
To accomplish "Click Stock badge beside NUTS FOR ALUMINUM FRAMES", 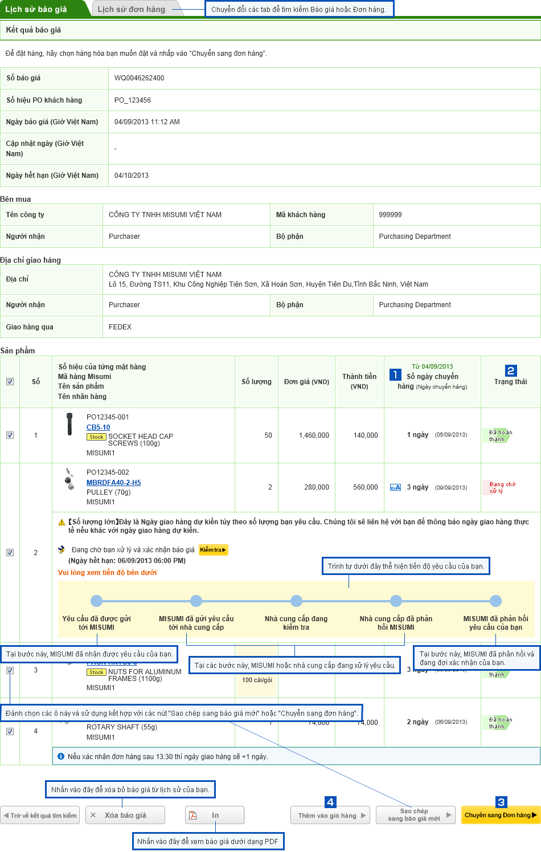I will pos(96,672).
